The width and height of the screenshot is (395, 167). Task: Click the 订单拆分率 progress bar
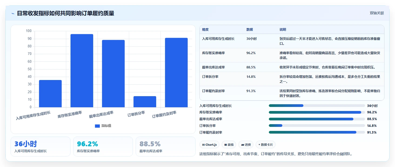click(317, 126)
